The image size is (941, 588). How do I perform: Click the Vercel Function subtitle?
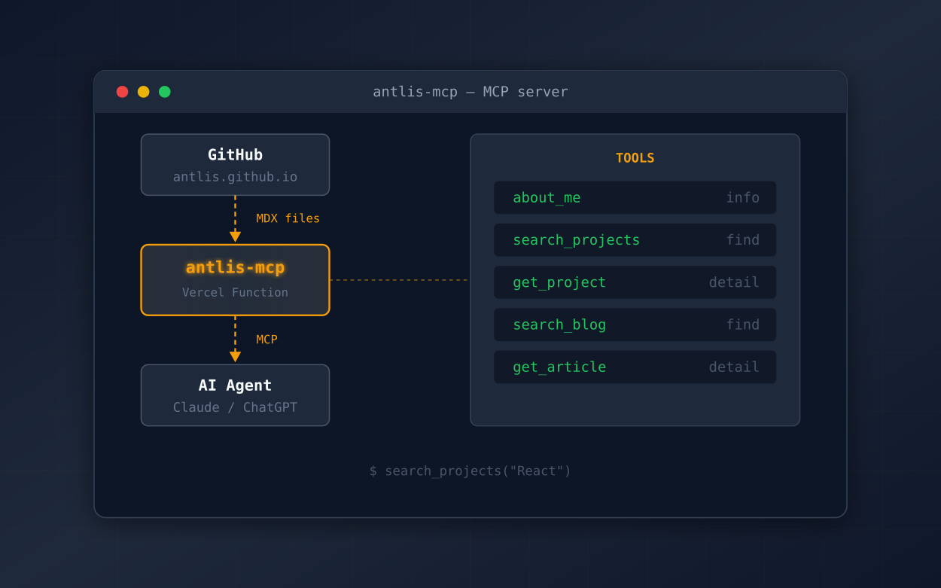pos(235,292)
